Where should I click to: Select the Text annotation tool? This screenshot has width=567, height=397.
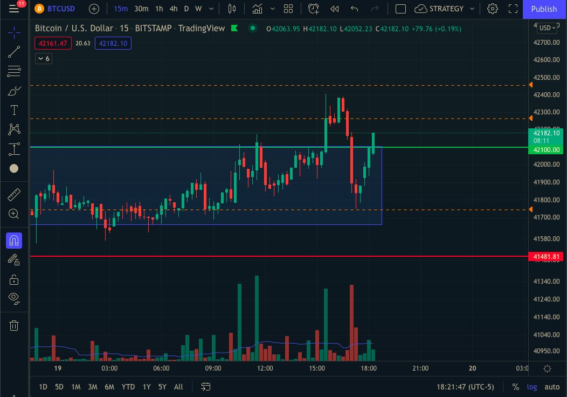point(14,110)
